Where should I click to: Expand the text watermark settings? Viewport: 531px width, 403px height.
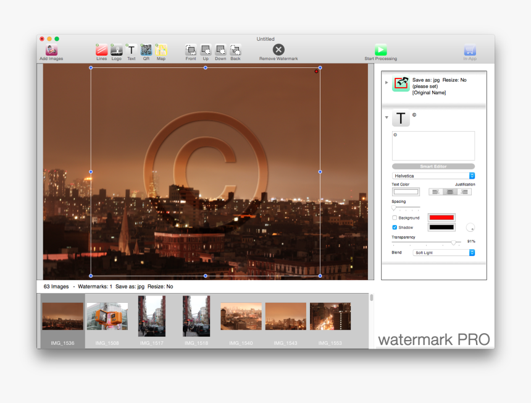[x=387, y=117]
